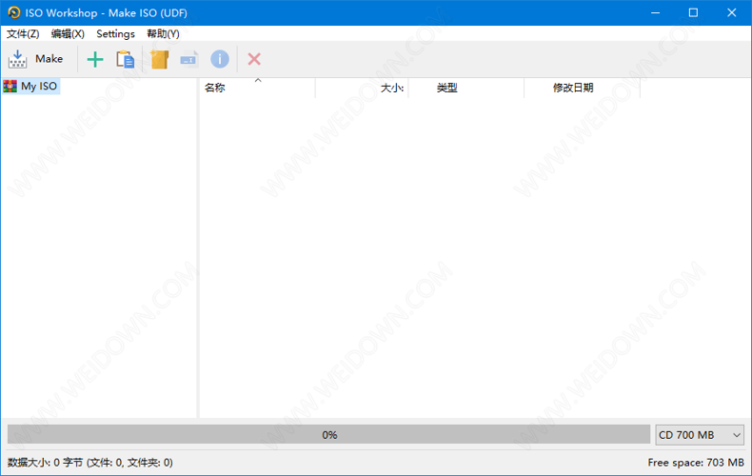Sort by the 名称 column header

(x=258, y=88)
